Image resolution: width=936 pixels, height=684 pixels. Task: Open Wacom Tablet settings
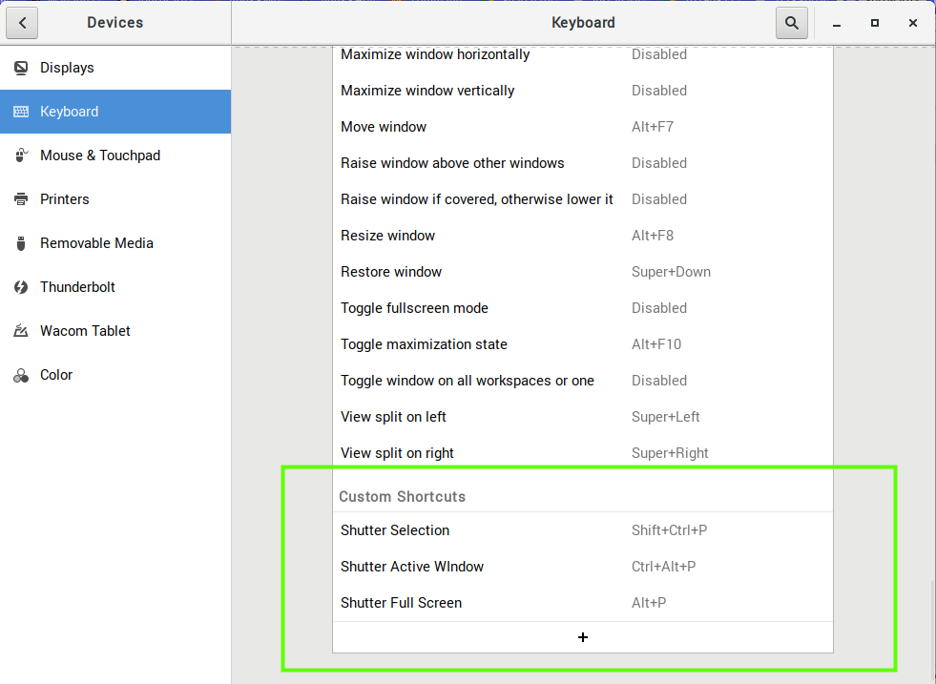(115, 331)
